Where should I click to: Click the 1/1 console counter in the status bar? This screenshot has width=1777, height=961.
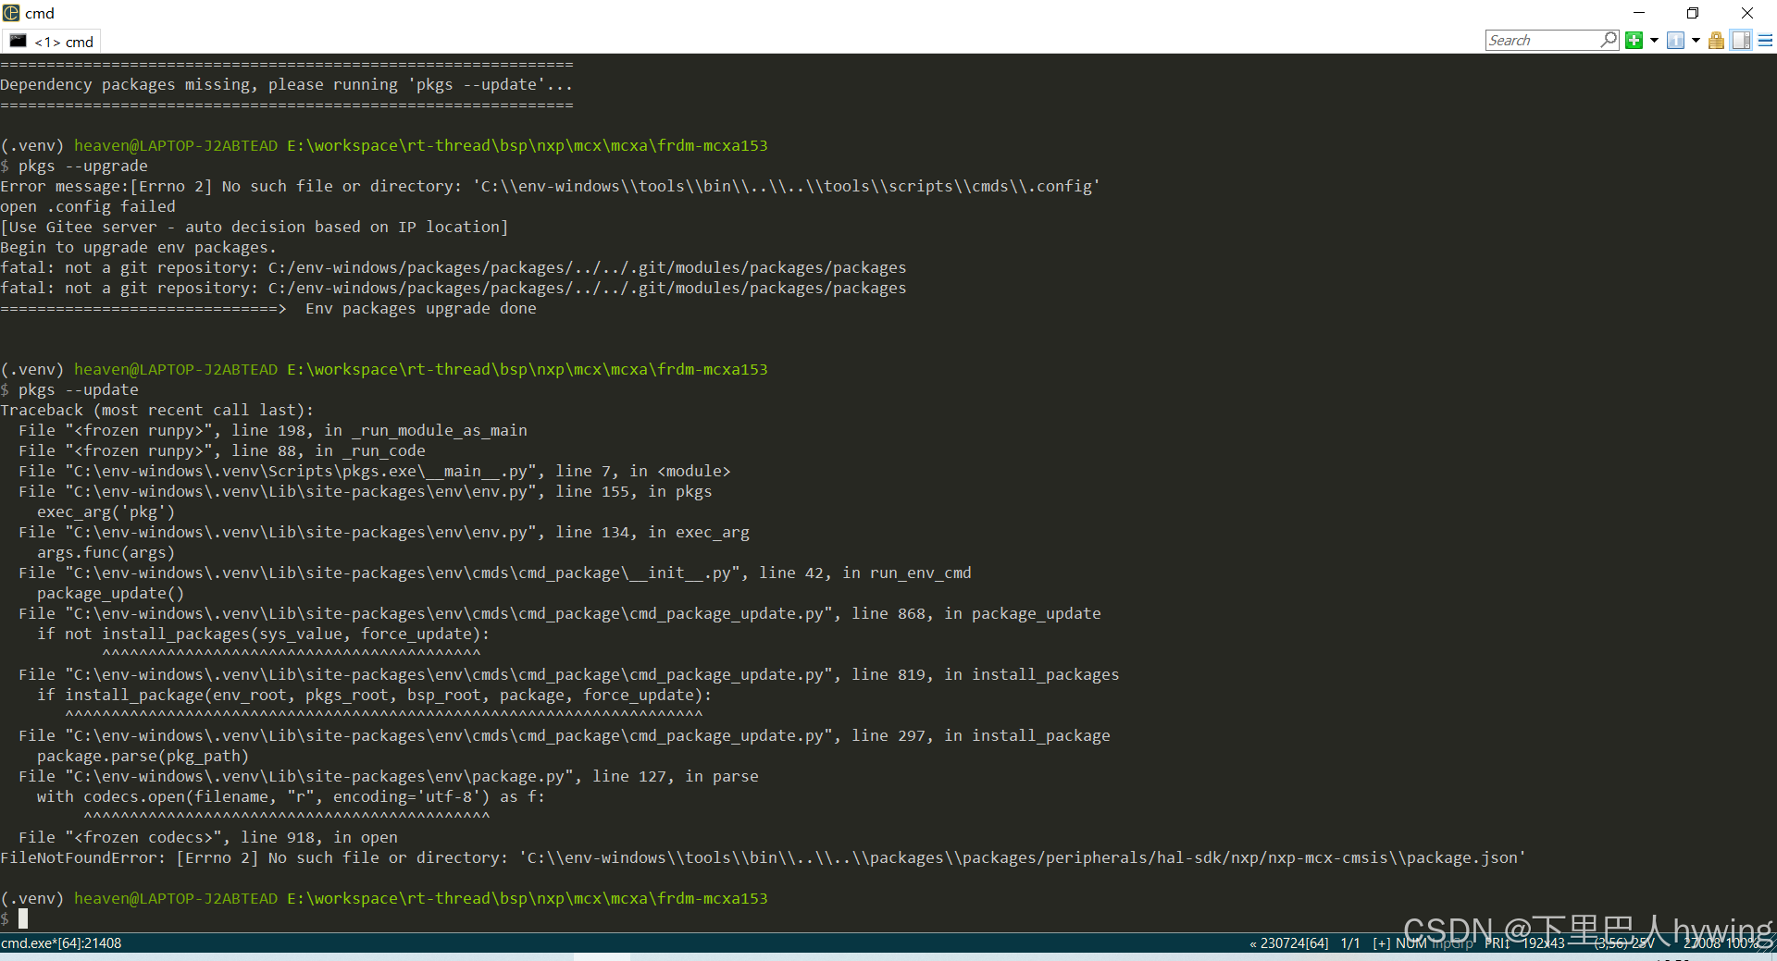click(x=1349, y=943)
